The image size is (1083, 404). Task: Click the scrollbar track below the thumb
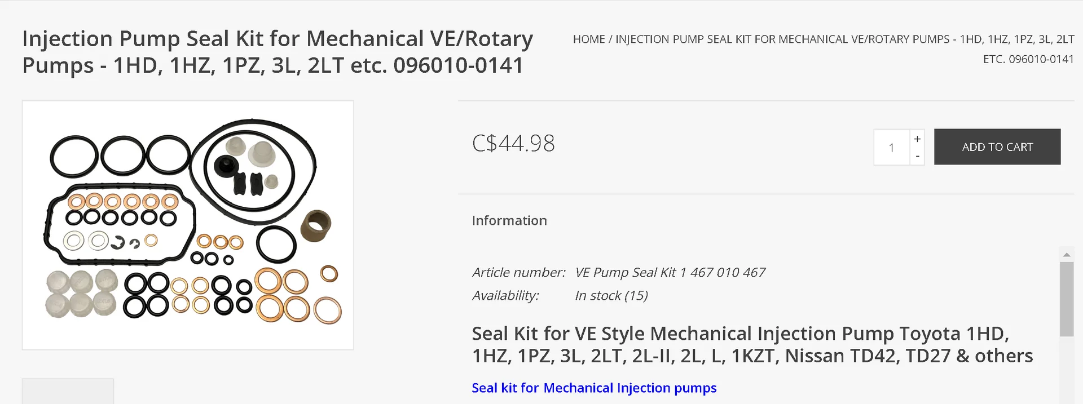pos(1066,372)
